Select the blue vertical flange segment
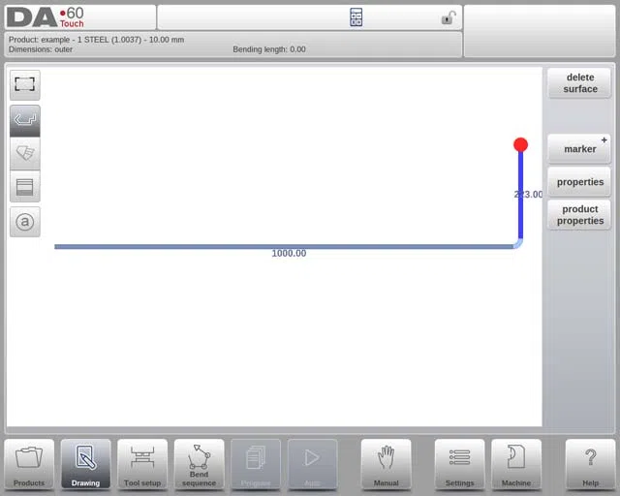This screenshot has height=496, width=620. point(521,195)
